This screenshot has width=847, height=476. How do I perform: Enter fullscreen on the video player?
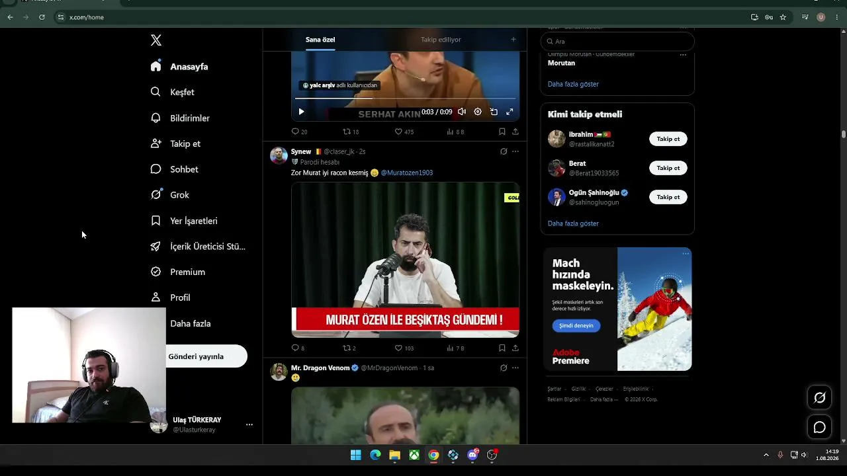point(510,112)
